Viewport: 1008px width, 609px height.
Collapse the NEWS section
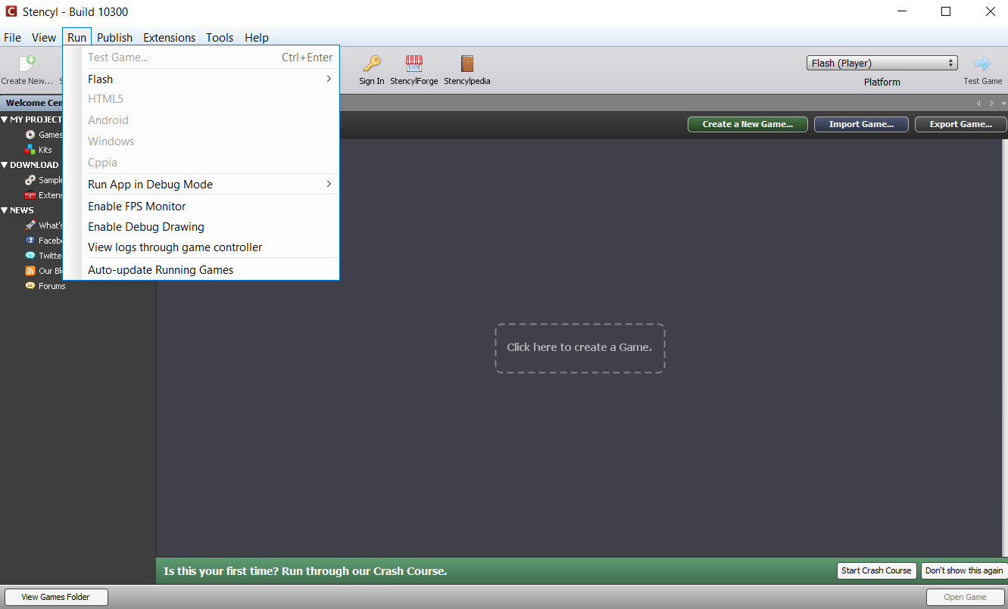5,210
